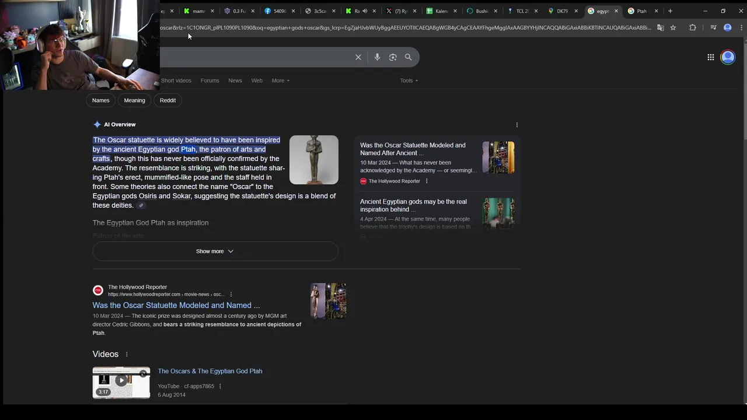Click the browser address bar URL

406,27
